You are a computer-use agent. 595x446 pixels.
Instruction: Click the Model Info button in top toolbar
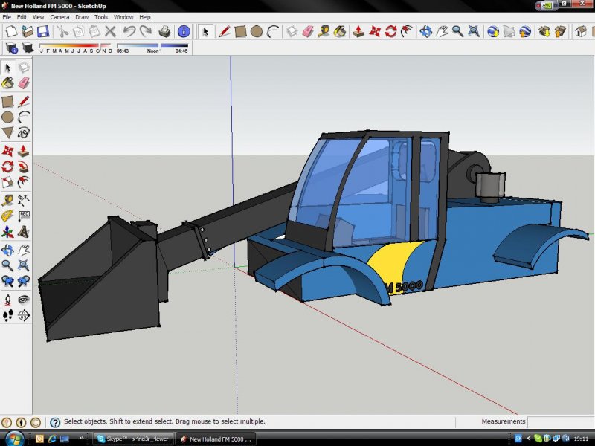pyautogui.click(x=183, y=31)
